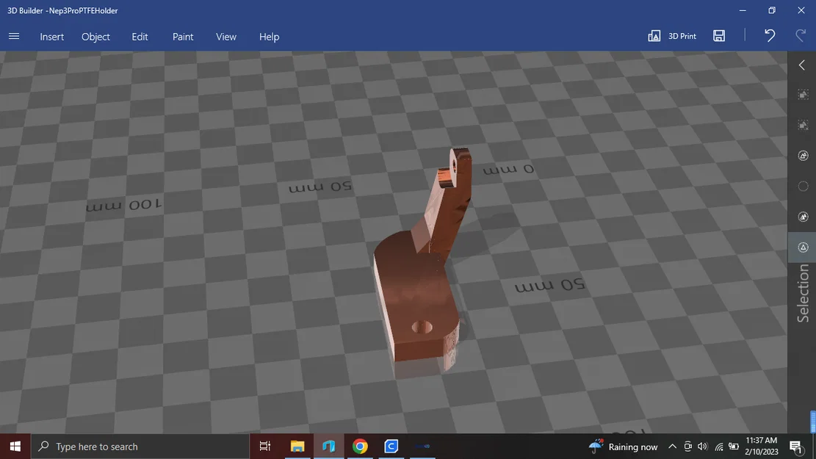Redo the last undone action
The width and height of the screenshot is (816, 459).
pyautogui.click(x=801, y=35)
